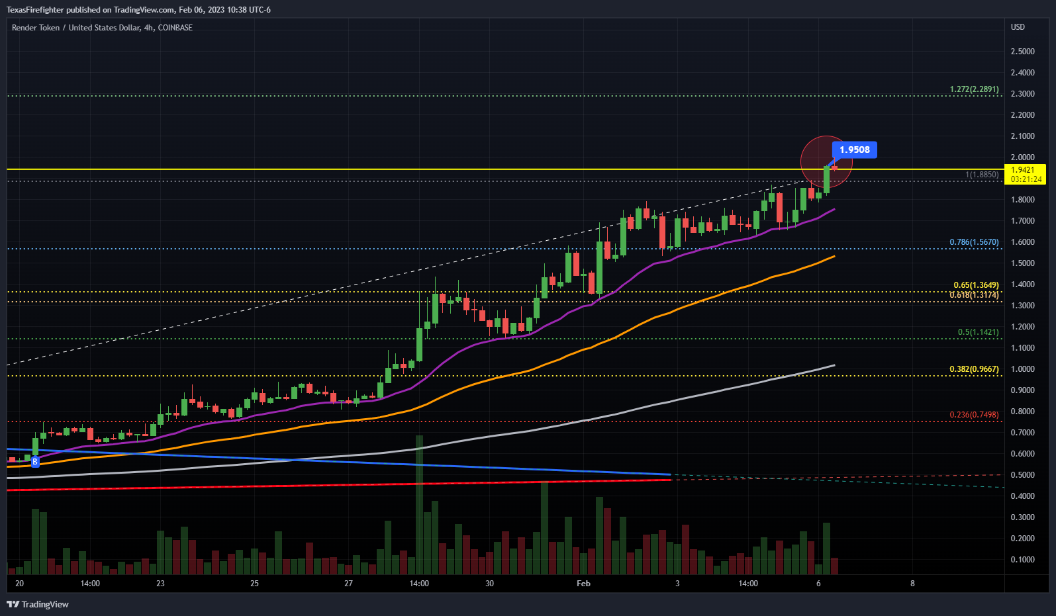Click the 2.1000 price axis label
Viewport: 1056px width, 616px height.
[x=1023, y=136]
